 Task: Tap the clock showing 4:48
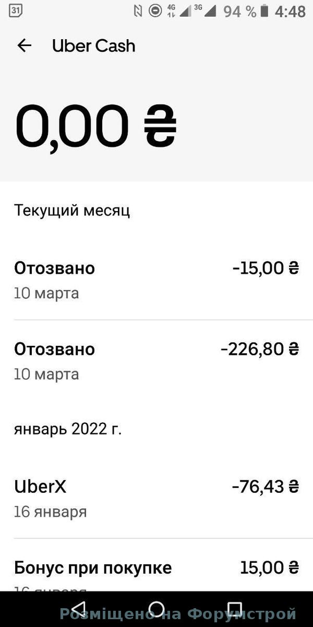(x=290, y=11)
